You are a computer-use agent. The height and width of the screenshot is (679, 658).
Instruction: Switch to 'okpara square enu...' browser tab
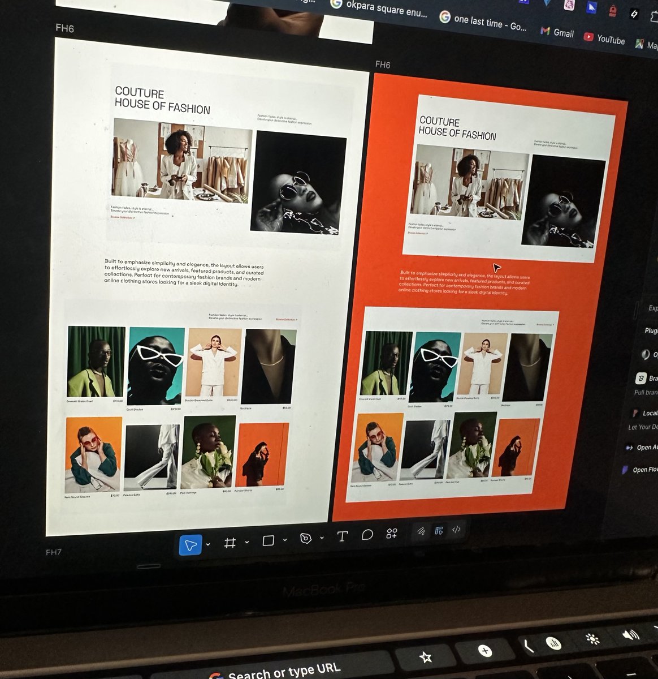(x=379, y=8)
